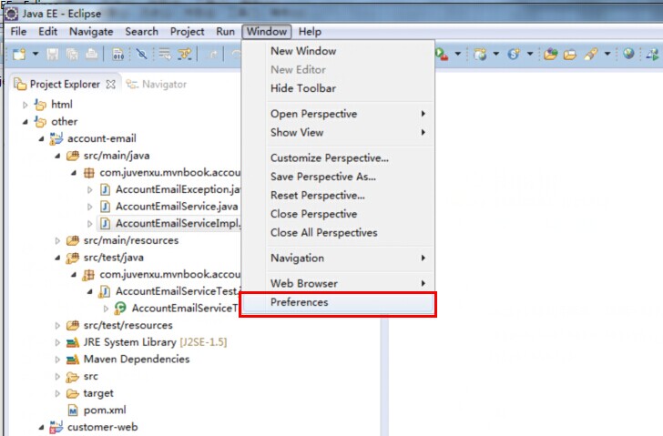Click the Window menu in menu bar
Image resolution: width=663 pixels, height=436 pixels.
(267, 32)
